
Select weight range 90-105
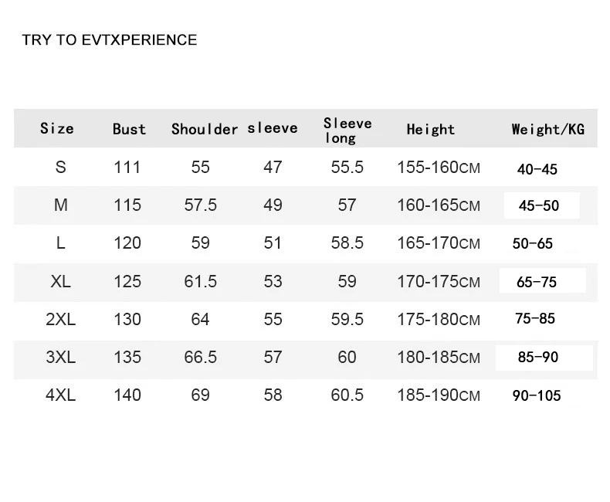537,396
